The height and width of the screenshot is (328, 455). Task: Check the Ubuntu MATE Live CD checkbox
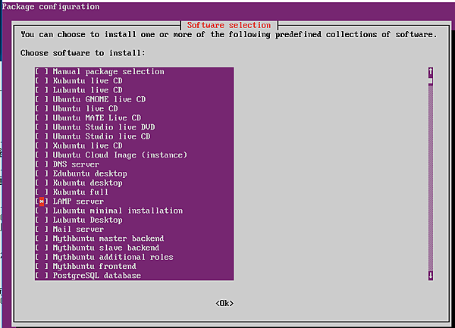pyautogui.click(x=42, y=118)
